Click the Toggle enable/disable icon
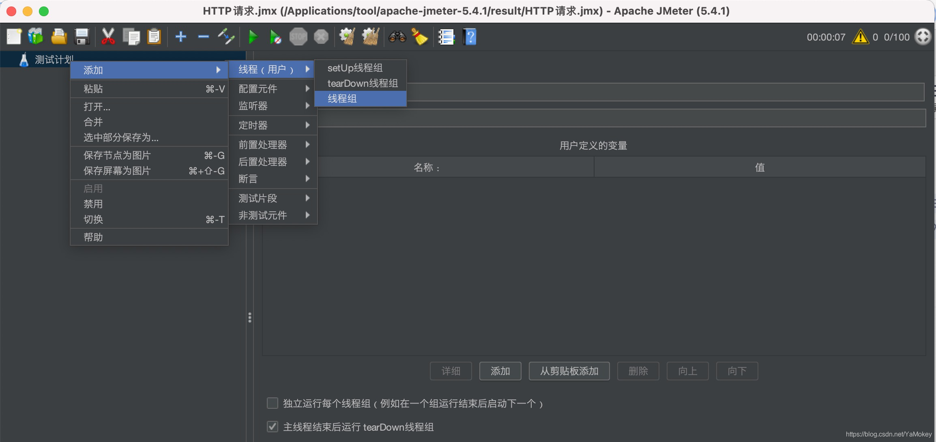936x442 pixels. tap(226, 37)
